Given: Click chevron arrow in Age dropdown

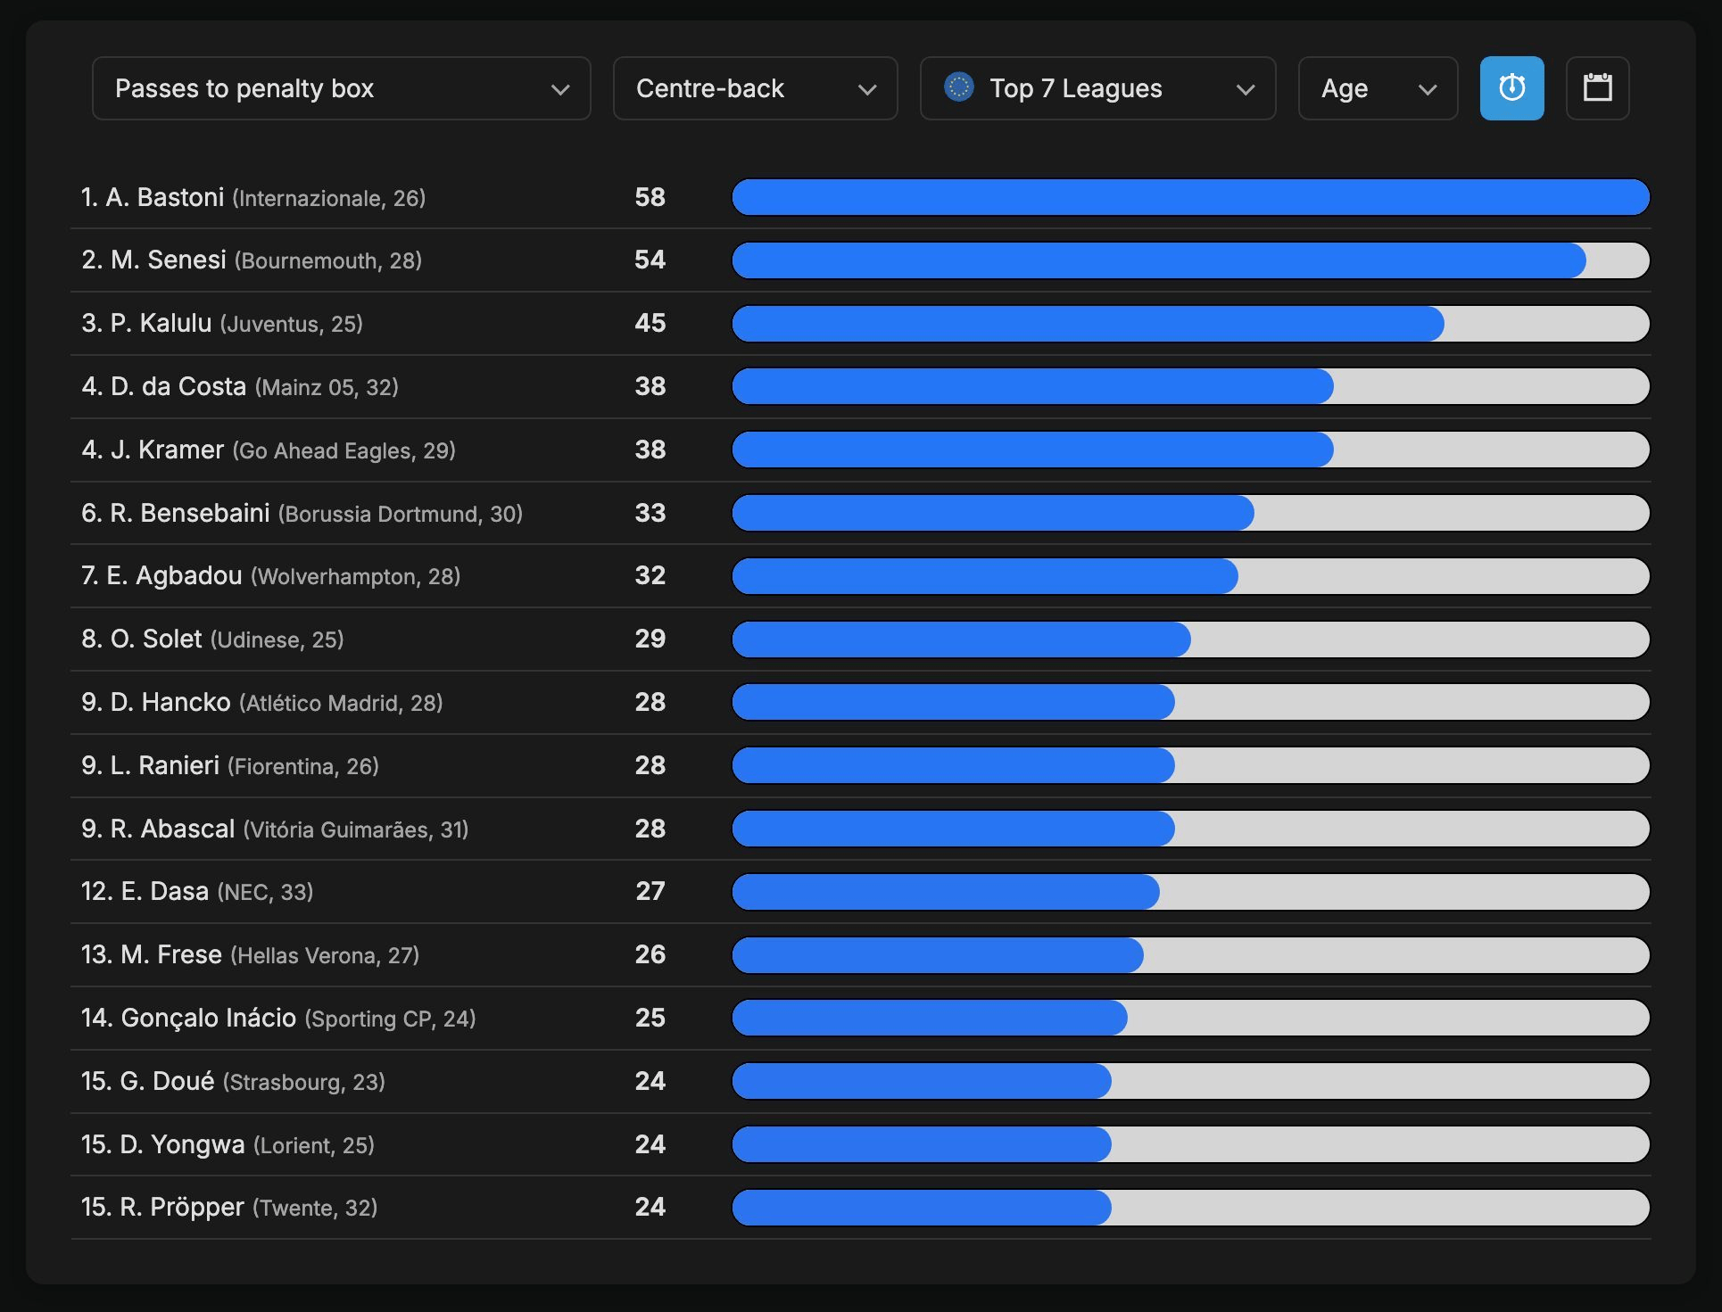Looking at the screenshot, I should pos(1428,89).
